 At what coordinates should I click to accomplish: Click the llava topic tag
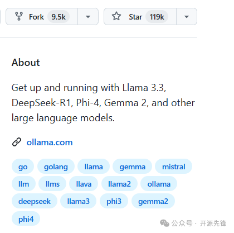point(84,184)
